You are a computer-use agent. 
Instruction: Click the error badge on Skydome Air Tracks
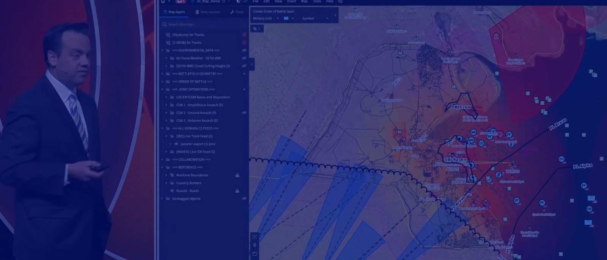pyautogui.click(x=244, y=35)
